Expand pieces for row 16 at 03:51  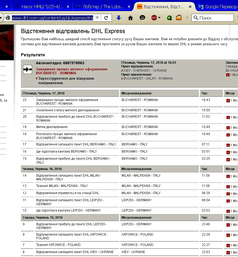(x=228, y=153)
